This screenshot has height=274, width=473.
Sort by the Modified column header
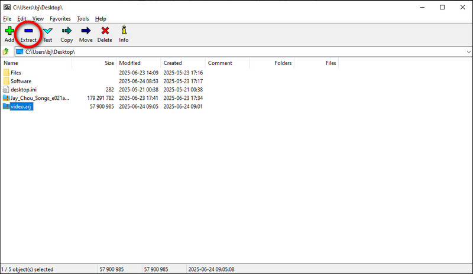(x=129, y=63)
